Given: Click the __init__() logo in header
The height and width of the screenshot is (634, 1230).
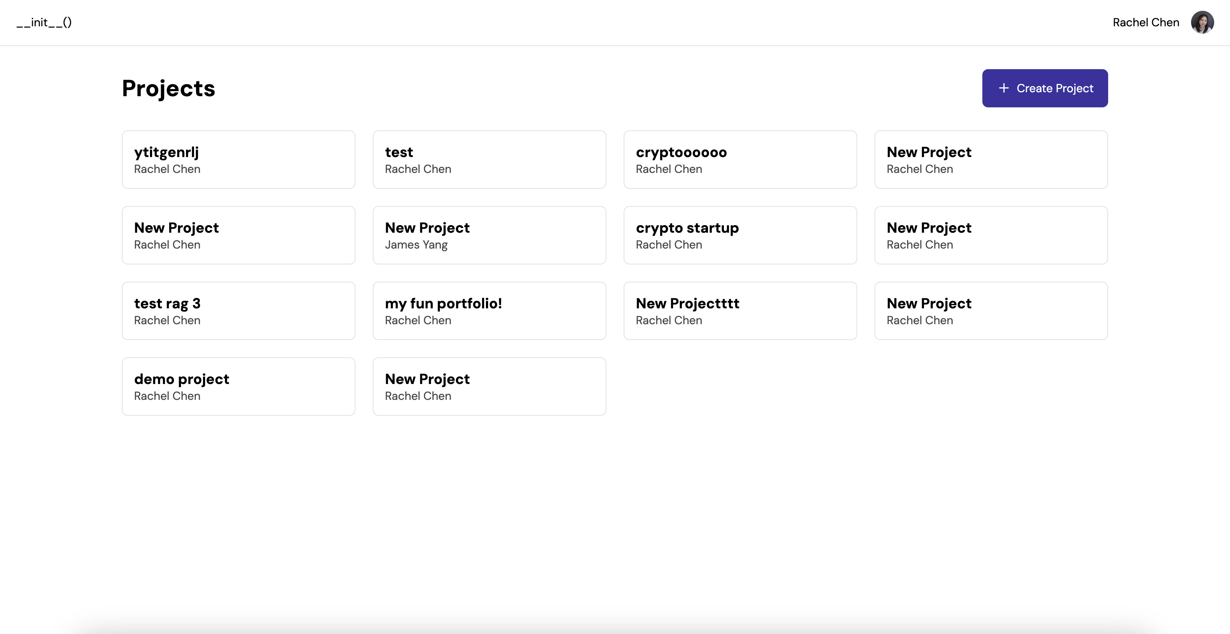Looking at the screenshot, I should tap(44, 22).
